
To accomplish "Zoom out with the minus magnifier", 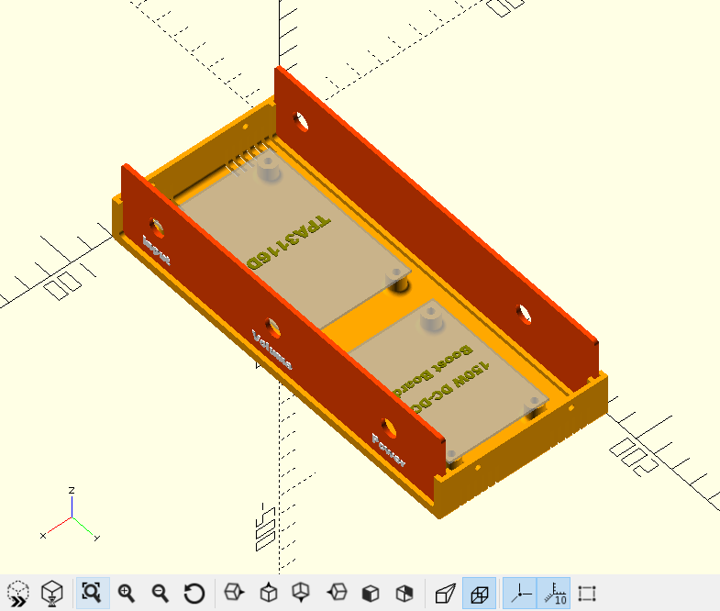I will pos(161,593).
